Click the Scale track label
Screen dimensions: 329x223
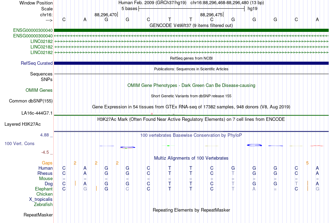pos(47,9)
